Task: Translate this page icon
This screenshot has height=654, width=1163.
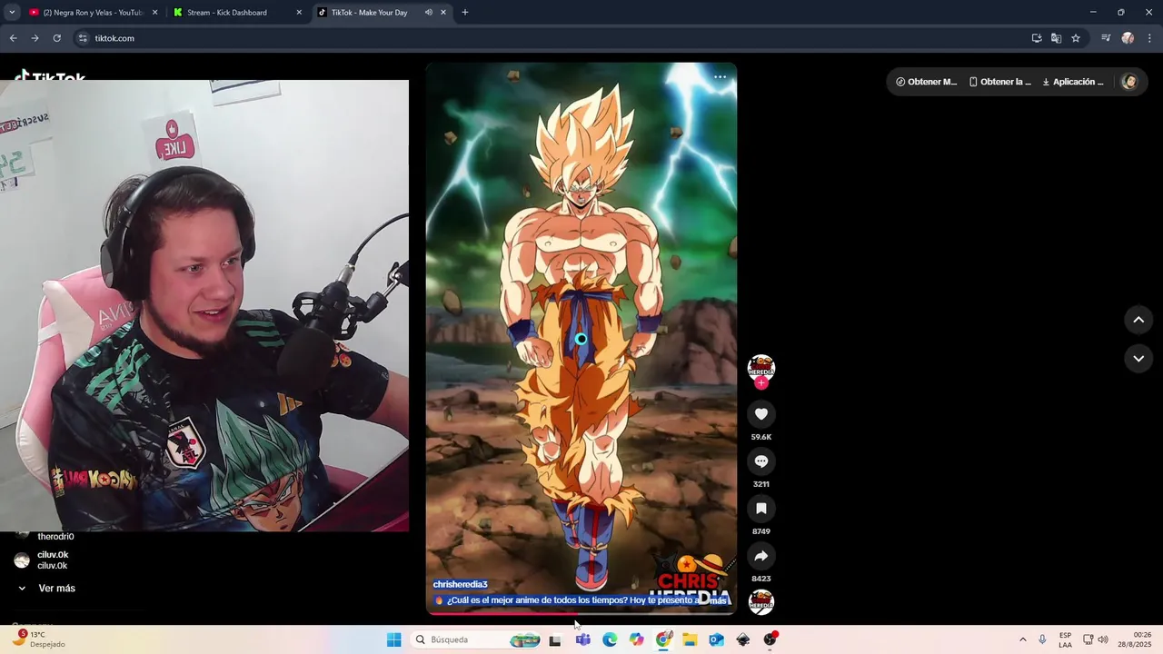Action: (1056, 38)
